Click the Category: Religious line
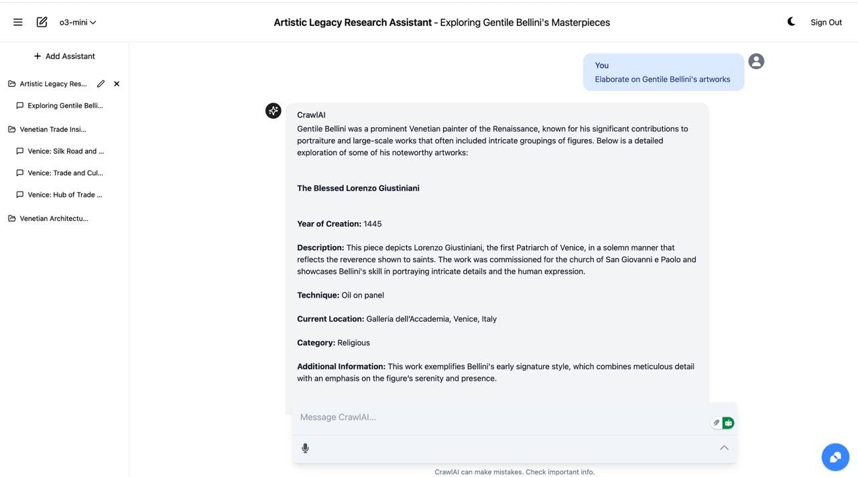Viewport: 858px width, 477px height. 333,343
